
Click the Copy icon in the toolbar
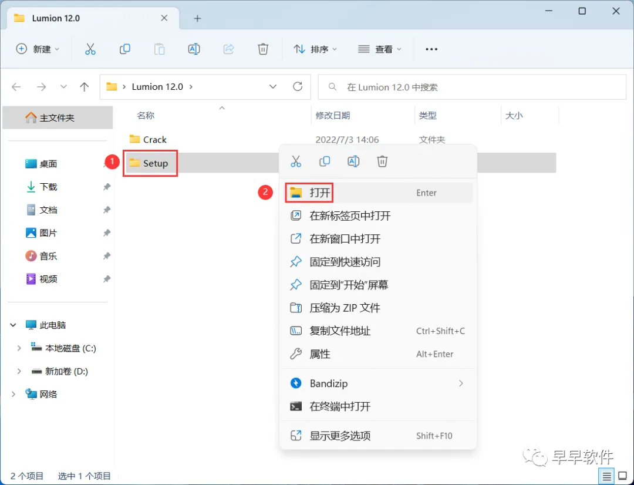tap(125, 49)
